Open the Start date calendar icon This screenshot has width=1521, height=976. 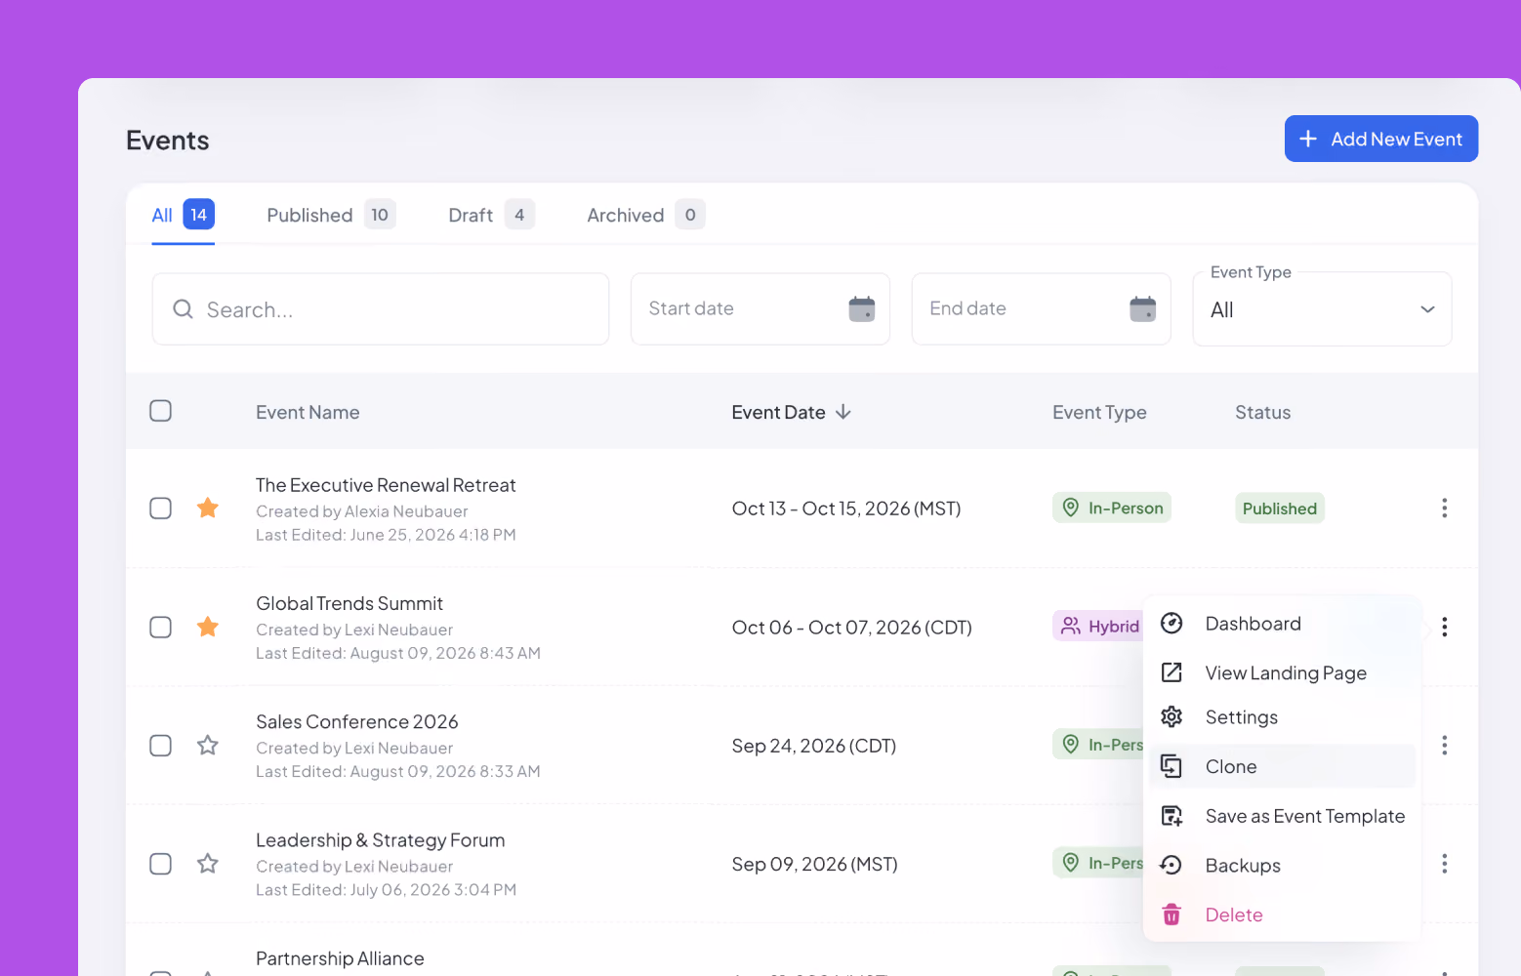(862, 308)
